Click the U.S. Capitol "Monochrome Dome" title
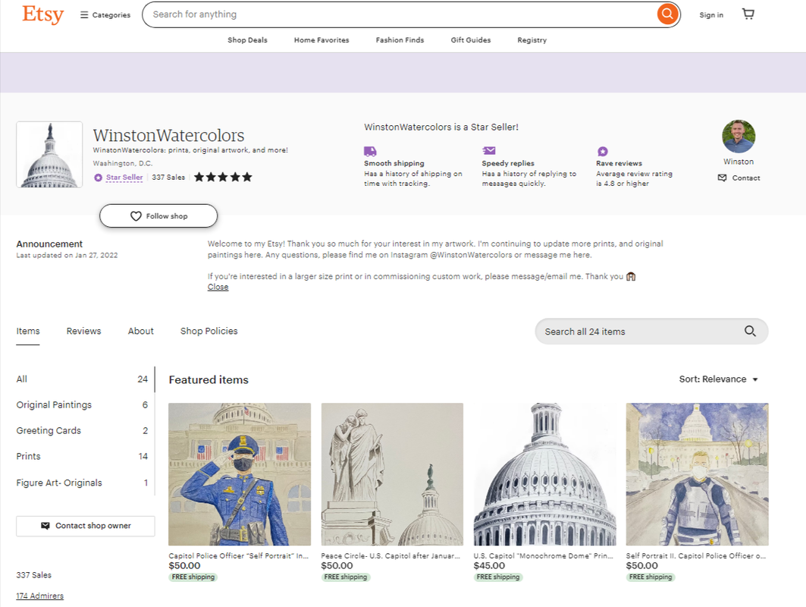Screen dimensions: 806x607 544,555
